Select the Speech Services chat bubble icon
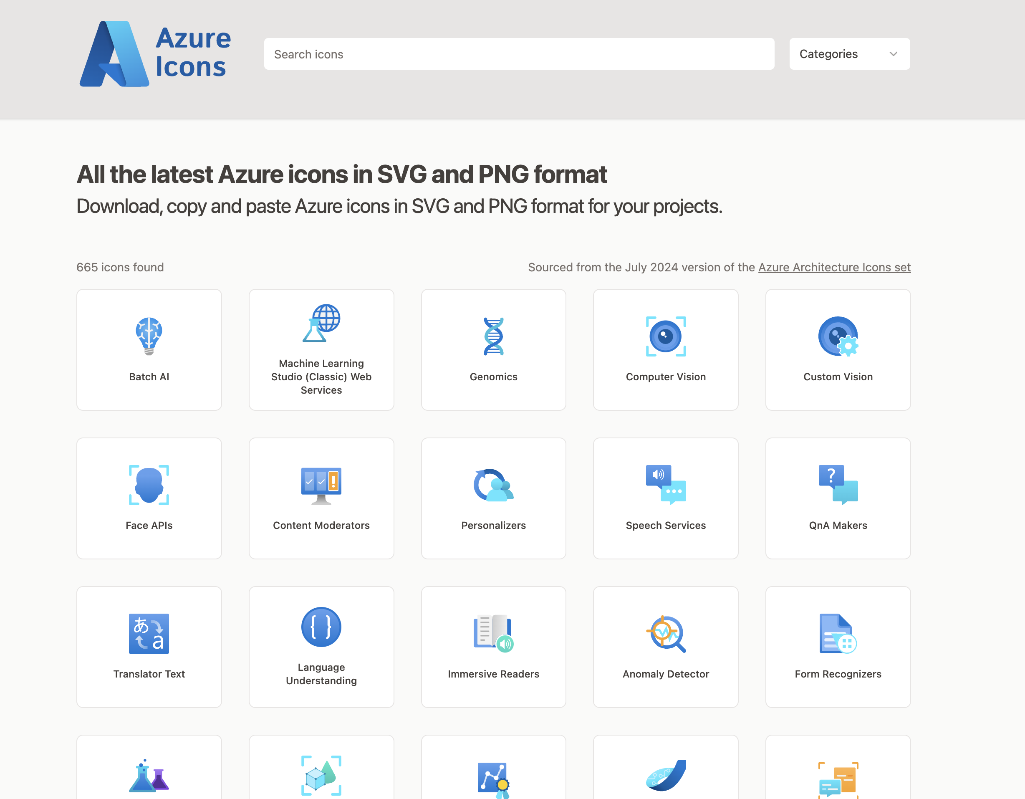This screenshot has width=1025, height=799. pyautogui.click(x=666, y=485)
